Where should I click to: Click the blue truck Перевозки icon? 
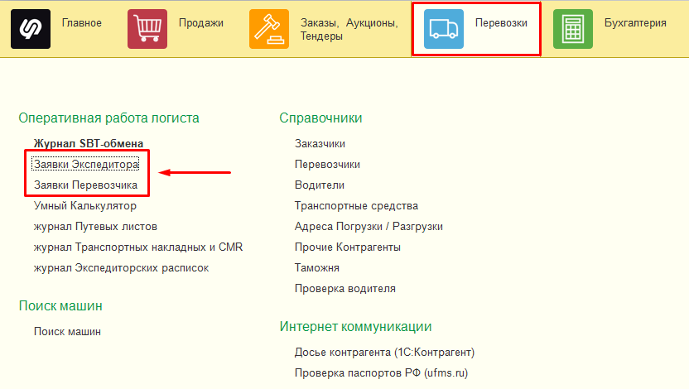[x=444, y=29]
